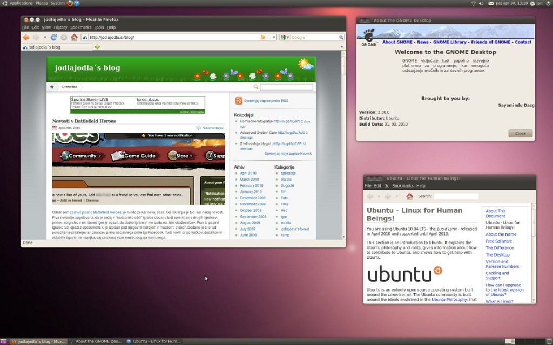Viewport: 553px width, 345px height.
Task: Click Show Desktop icon in bottom panel
Action: point(3,341)
